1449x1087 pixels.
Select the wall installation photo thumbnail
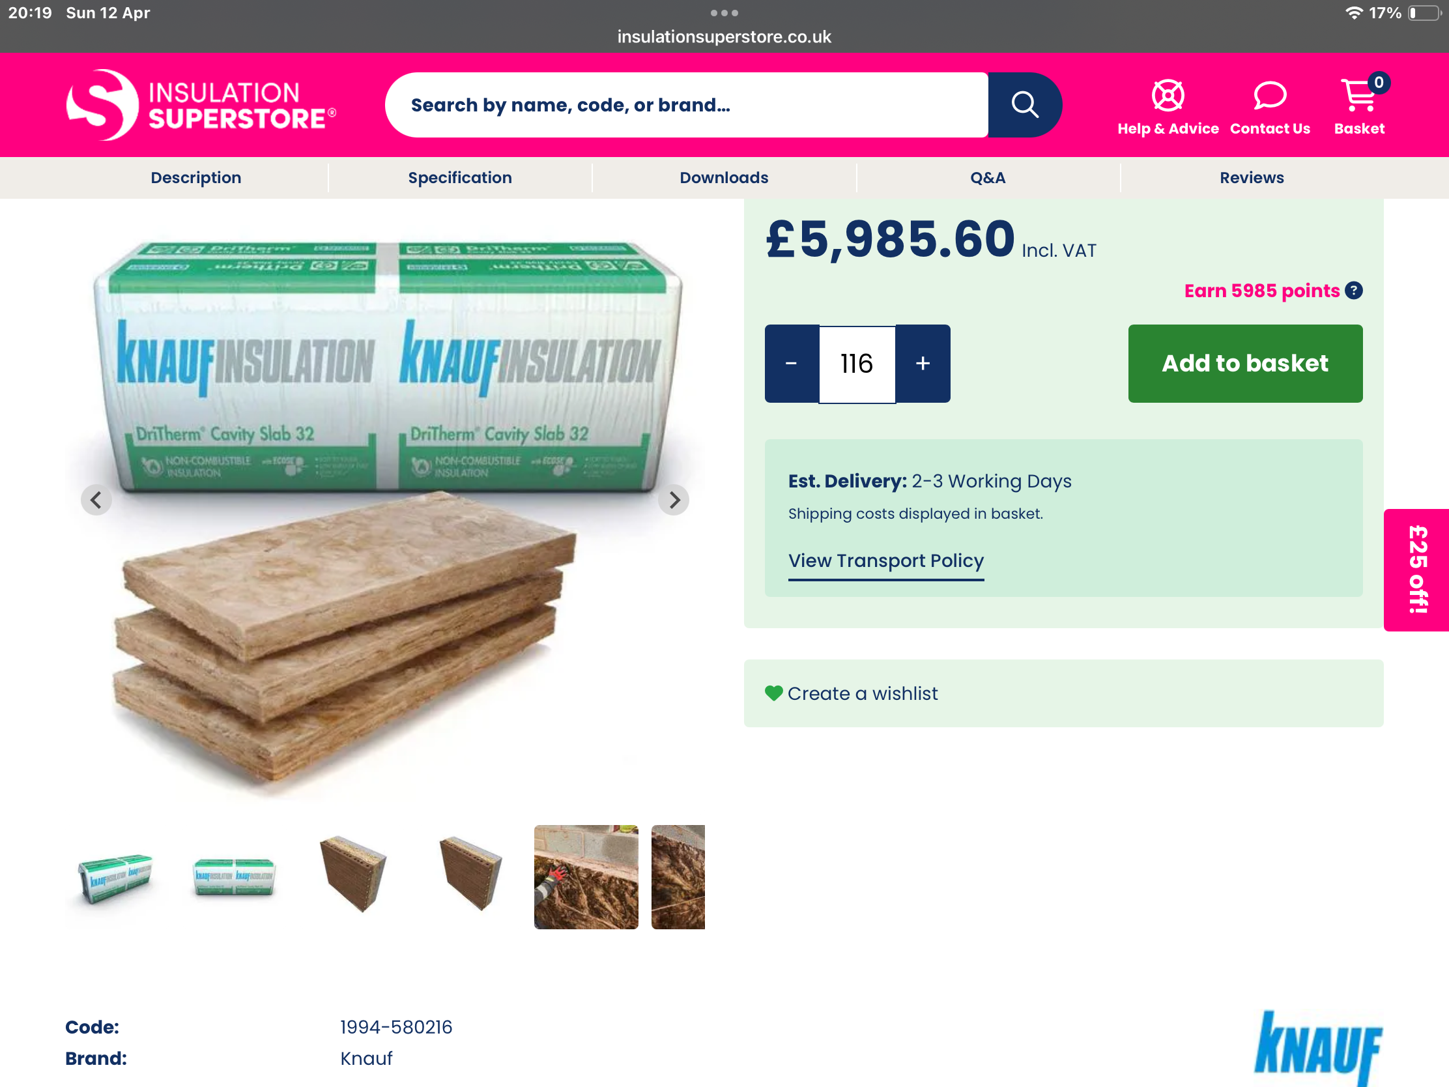tap(586, 877)
